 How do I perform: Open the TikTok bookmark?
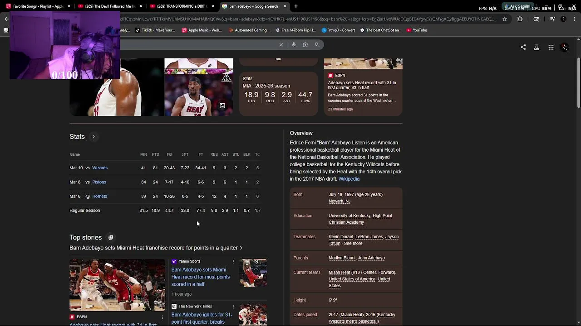tap(155, 30)
